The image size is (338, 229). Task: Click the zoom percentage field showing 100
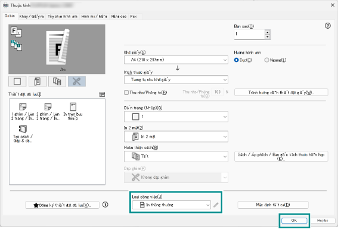[217, 92]
